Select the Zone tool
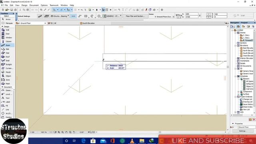This screenshot has width=256, height=144. (7, 80)
